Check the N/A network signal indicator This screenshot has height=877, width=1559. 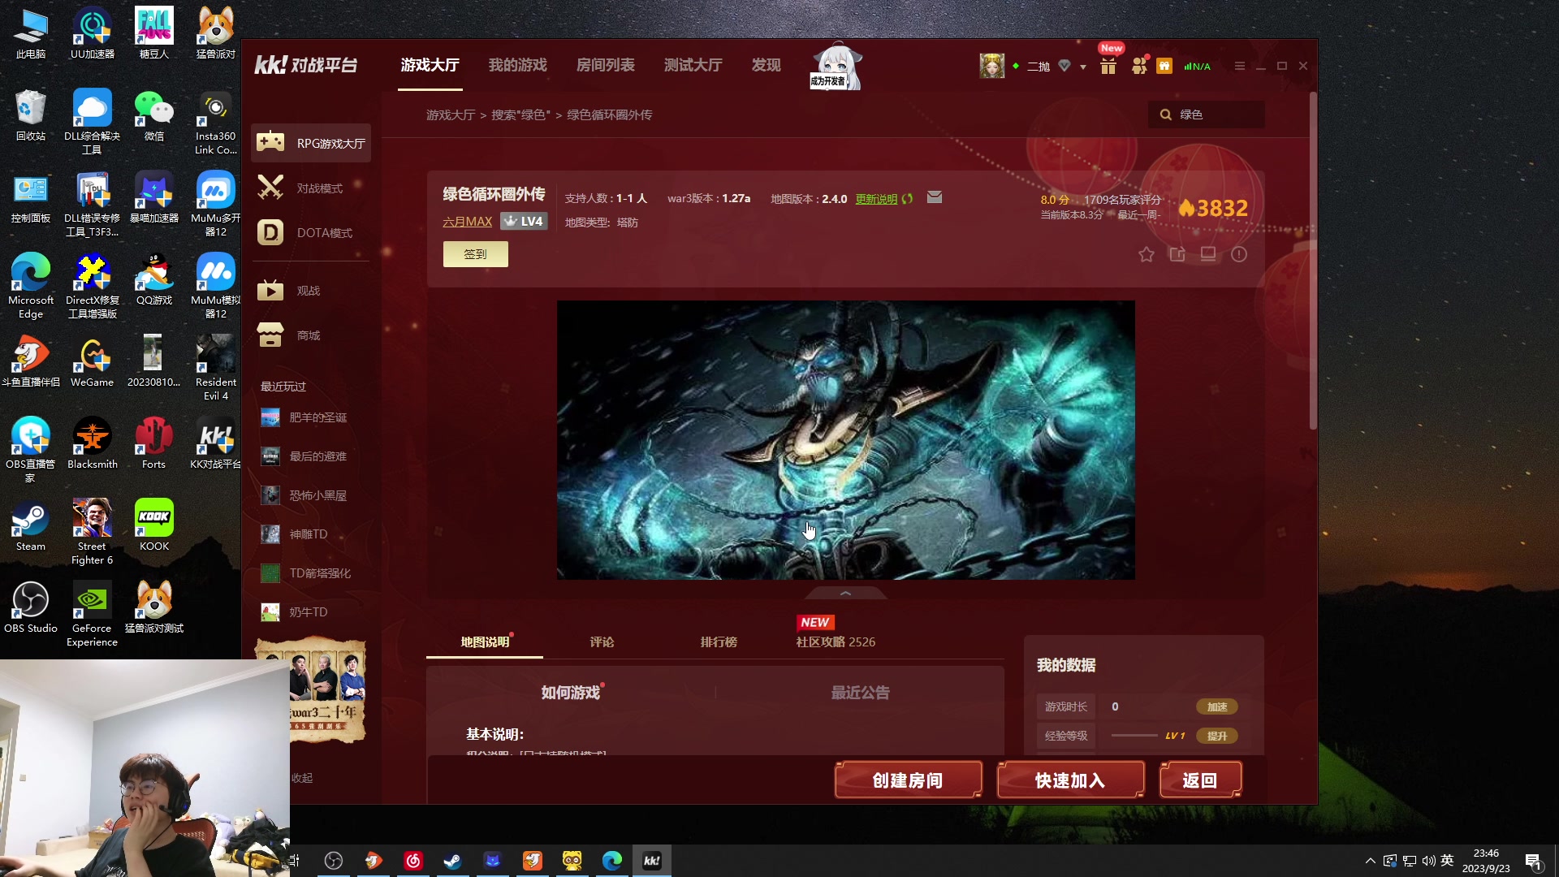pyautogui.click(x=1197, y=67)
